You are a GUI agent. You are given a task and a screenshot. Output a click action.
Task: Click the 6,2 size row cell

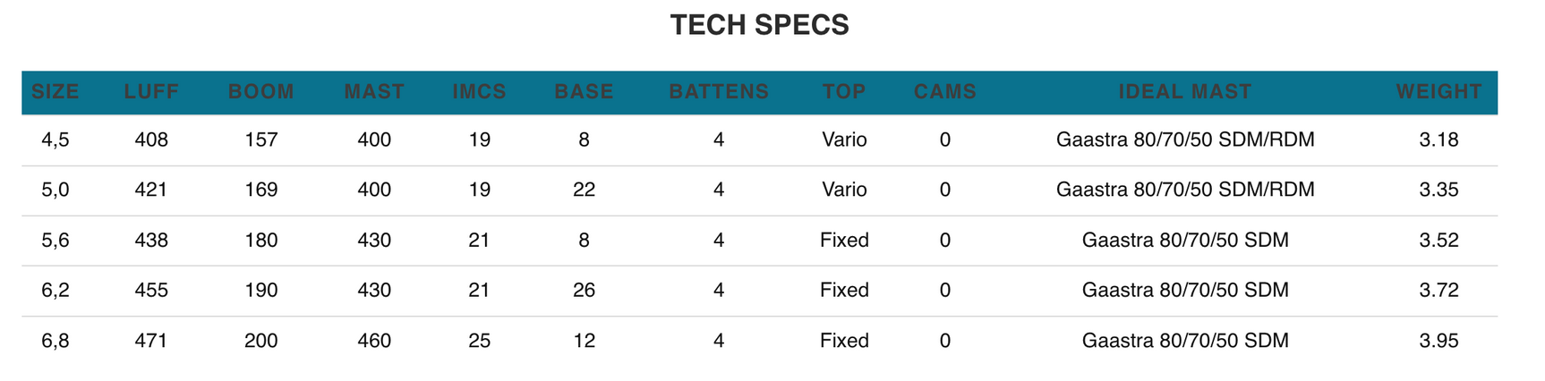[55, 291]
